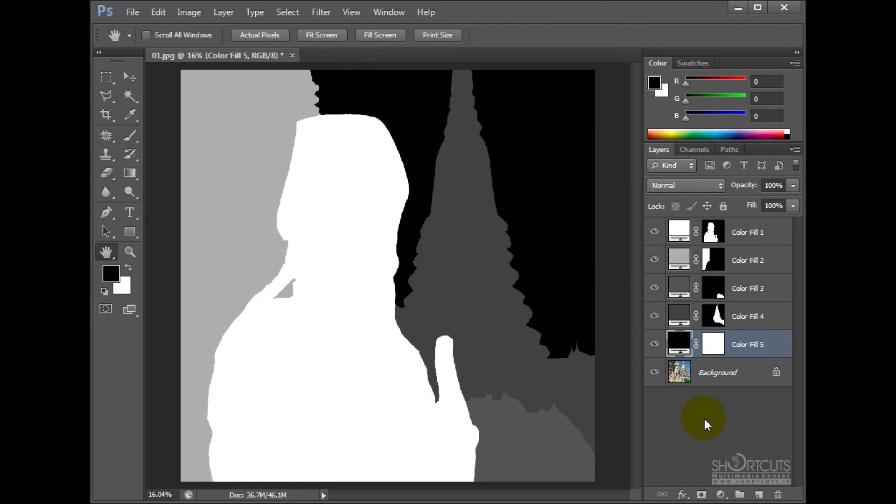Select the Clone Stamp tool
The height and width of the screenshot is (504, 896).
click(106, 154)
